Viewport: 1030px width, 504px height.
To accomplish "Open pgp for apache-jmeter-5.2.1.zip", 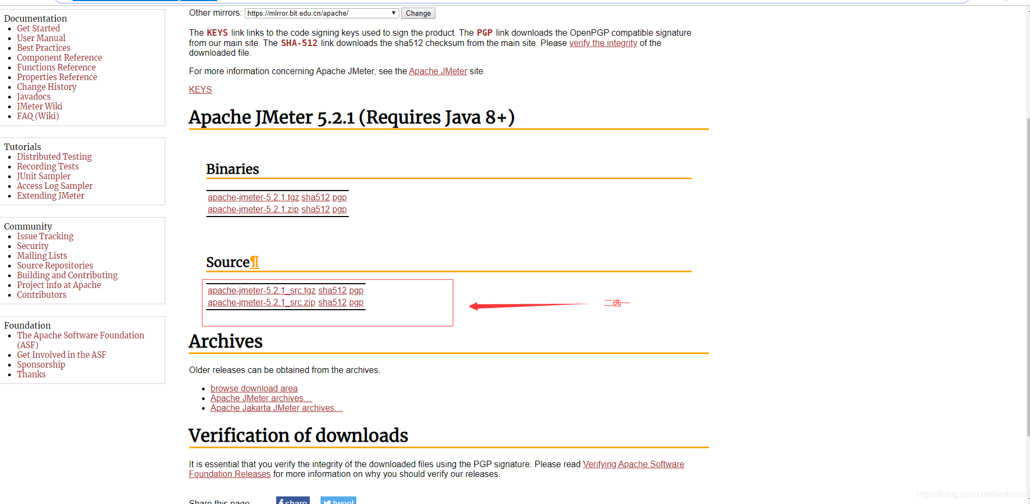I will [340, 209].
